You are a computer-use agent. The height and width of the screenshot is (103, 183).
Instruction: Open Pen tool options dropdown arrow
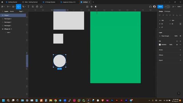(25, 7)
